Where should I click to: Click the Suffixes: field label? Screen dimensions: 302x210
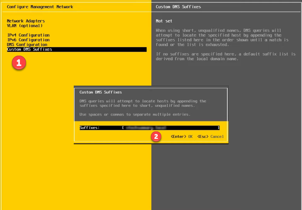(x=89, y=128)
